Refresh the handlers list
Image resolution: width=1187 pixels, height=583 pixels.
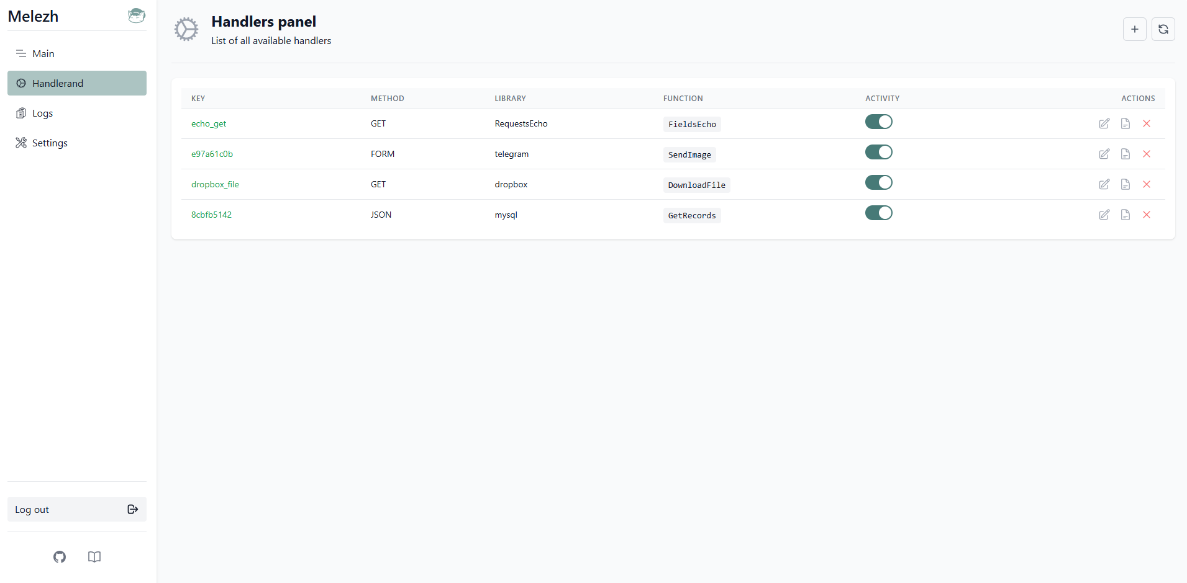[x=1163, y=29]
